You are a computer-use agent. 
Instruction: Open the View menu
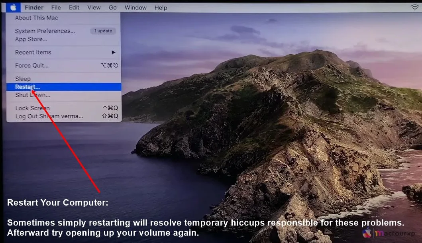click(94, 8)
